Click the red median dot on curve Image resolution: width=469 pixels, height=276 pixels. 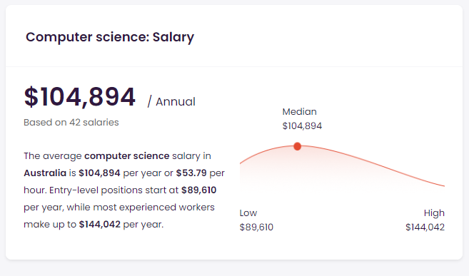pos(297,146)
